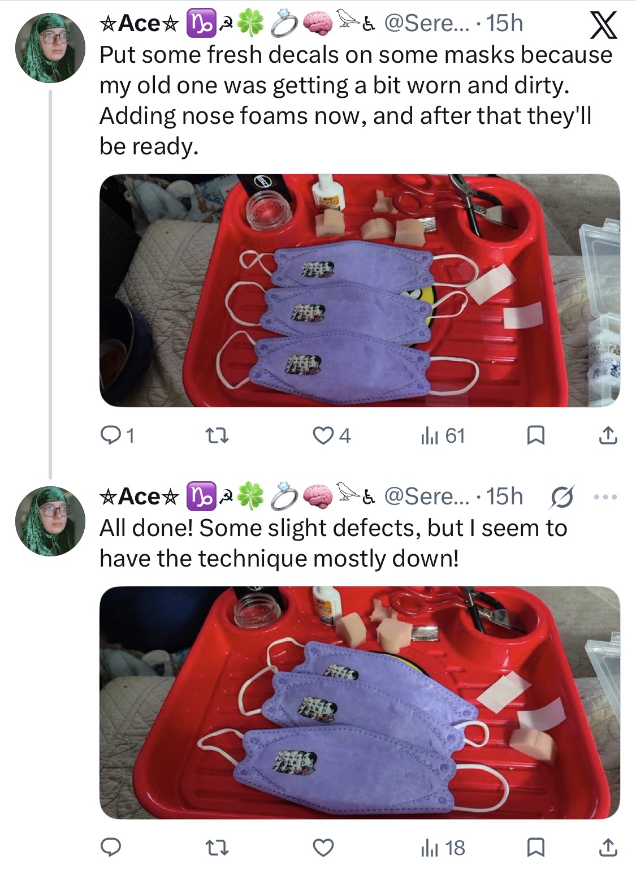Repost the 'All done!' tweet

[216, 848]
